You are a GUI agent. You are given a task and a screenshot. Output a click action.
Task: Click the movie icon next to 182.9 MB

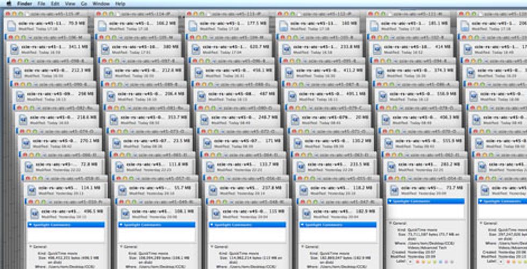306,214
